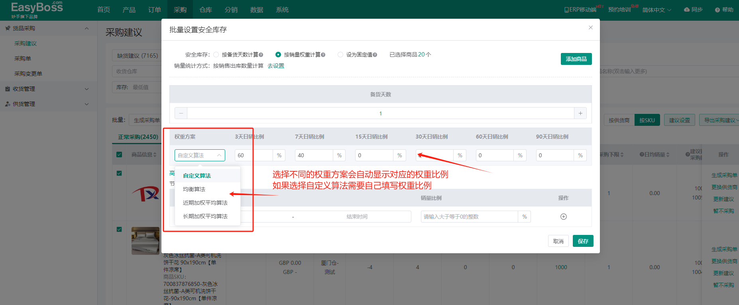Choose 长期加权平均算法 from dropdown list
Viewport: 739px width, 305px height.
(x=208, y=216)
